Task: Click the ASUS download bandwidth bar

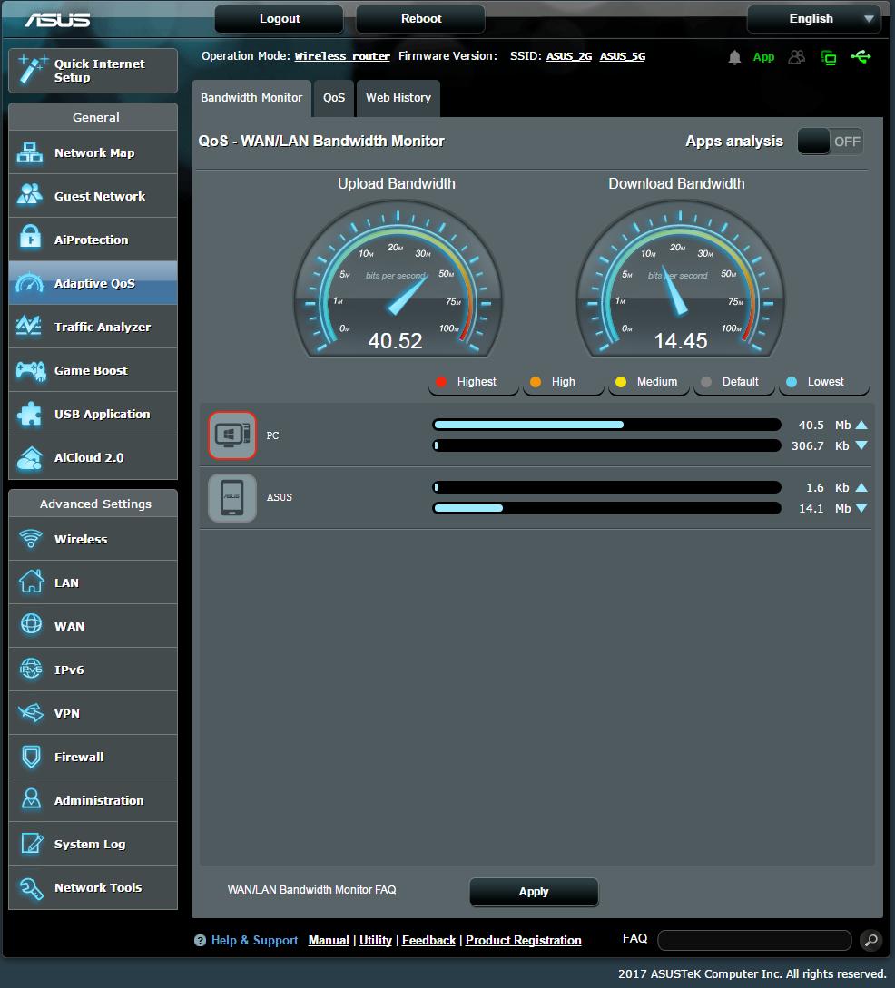Action: (606, 508)
